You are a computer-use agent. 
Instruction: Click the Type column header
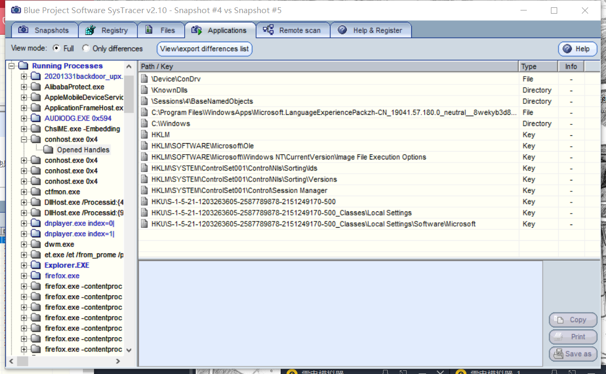click(x=538, y=67)
